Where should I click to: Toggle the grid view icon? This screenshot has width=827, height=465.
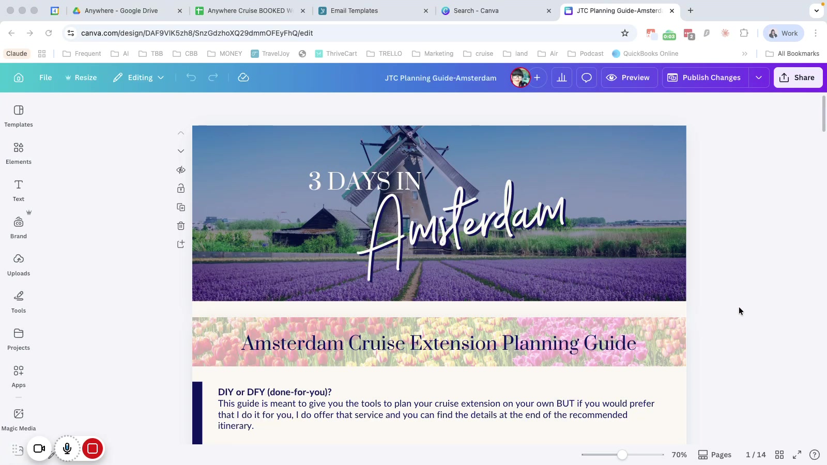click(x=779, y=455)
